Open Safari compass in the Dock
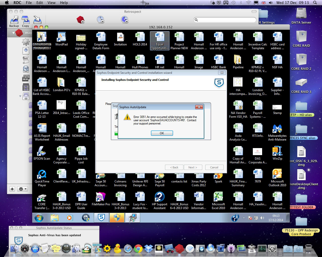This screenshot has width=322, height=257. (x=128, y=249)
